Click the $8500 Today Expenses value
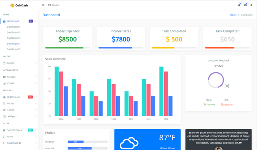The width and height of the screenshot is (257, 150). 68,39
